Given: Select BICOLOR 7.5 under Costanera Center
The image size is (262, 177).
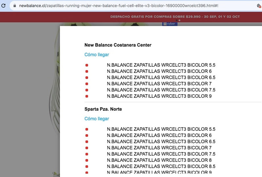Looking at the screenshot, I should coord(161,90).
